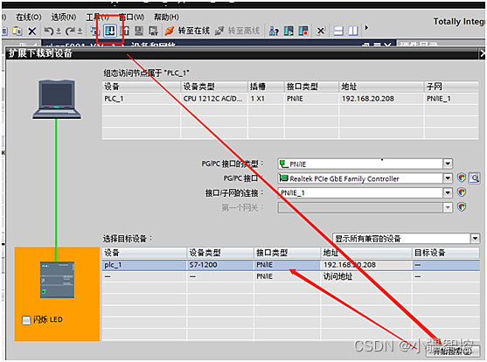Open the PG/PC interface type dropdown
Screen dimensions: 487x362
click(x=448, y=164)
